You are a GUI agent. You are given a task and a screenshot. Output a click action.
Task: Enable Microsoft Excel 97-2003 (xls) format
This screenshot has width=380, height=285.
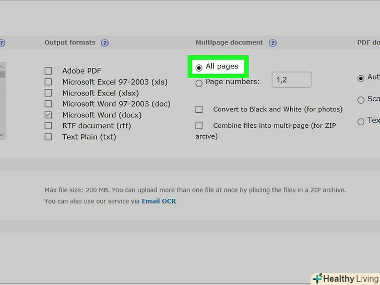click(48, 82)
